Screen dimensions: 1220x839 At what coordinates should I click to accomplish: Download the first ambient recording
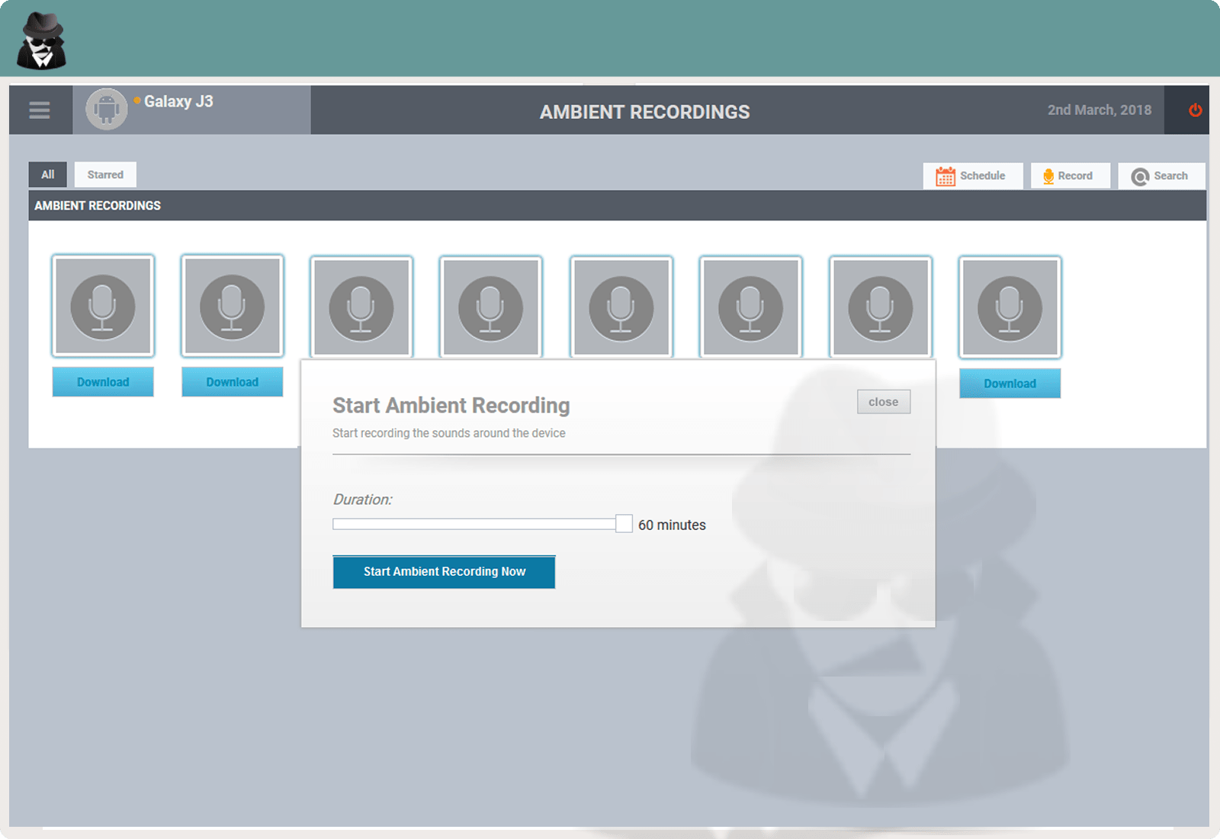pyautogui.click(x=103, y=382)
